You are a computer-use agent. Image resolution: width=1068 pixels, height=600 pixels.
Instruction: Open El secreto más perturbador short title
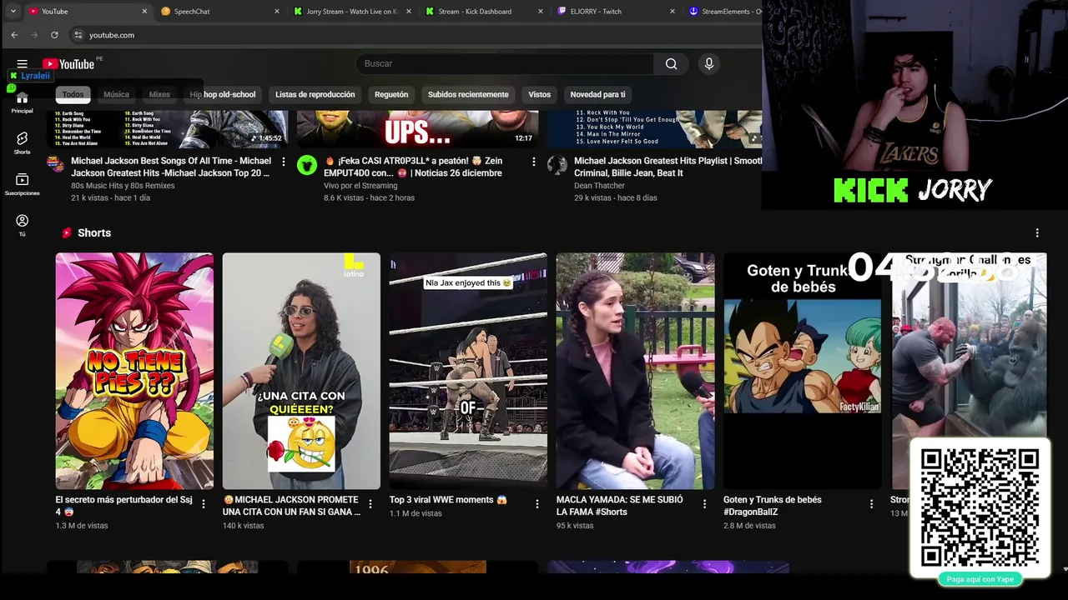[x=124, y=506]
